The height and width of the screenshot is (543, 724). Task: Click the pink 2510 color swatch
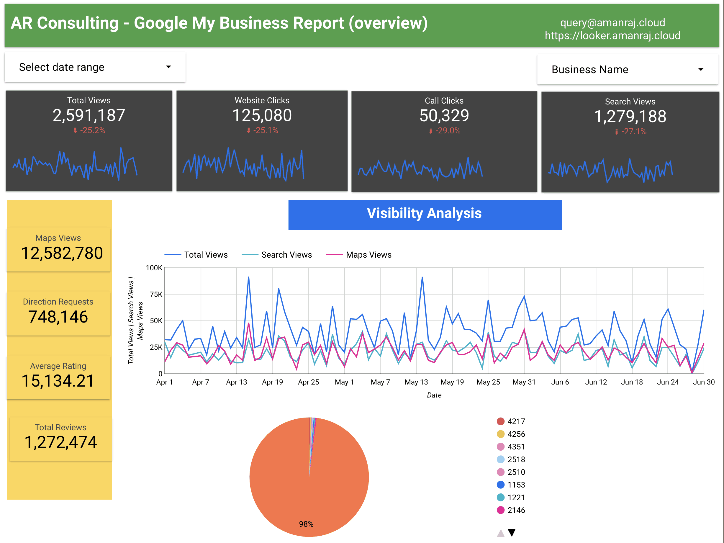point(500,472)
